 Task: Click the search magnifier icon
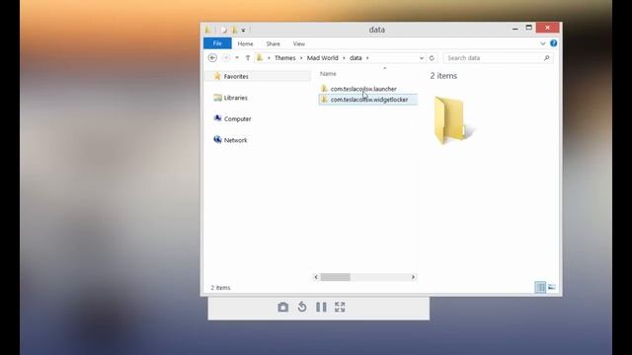[546, 58]
